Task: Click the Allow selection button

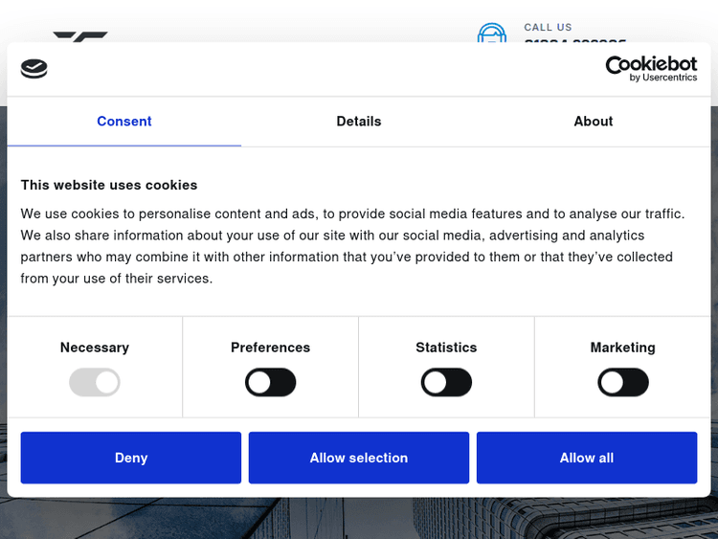Action: click(359, 458)
